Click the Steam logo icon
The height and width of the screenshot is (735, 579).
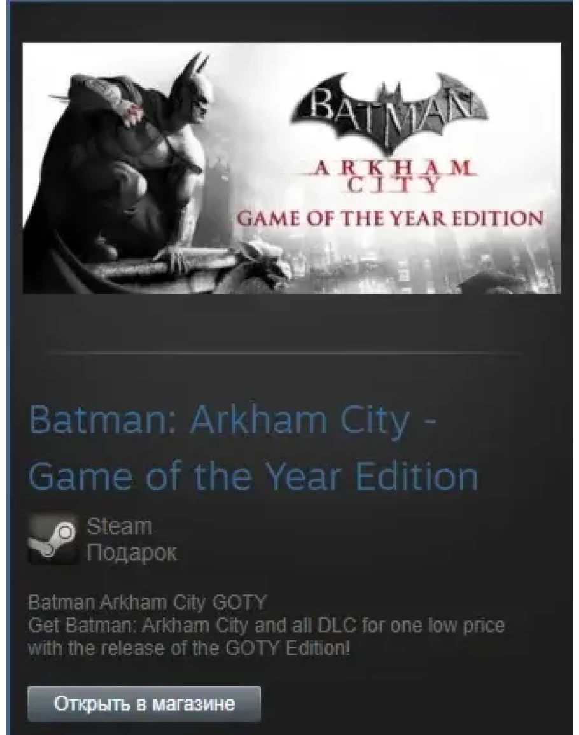tap(53, 539)
